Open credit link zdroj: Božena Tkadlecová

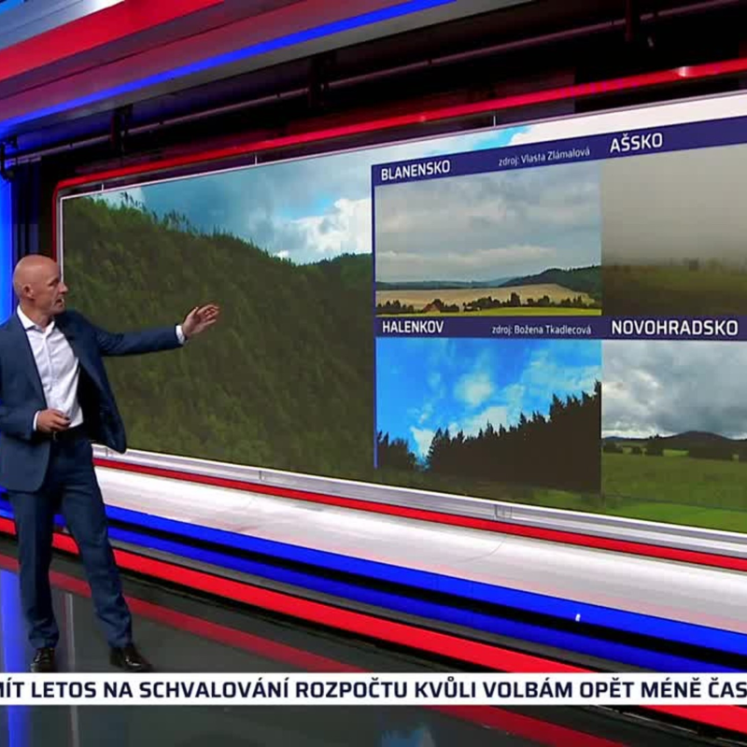[x=540, y=329]
